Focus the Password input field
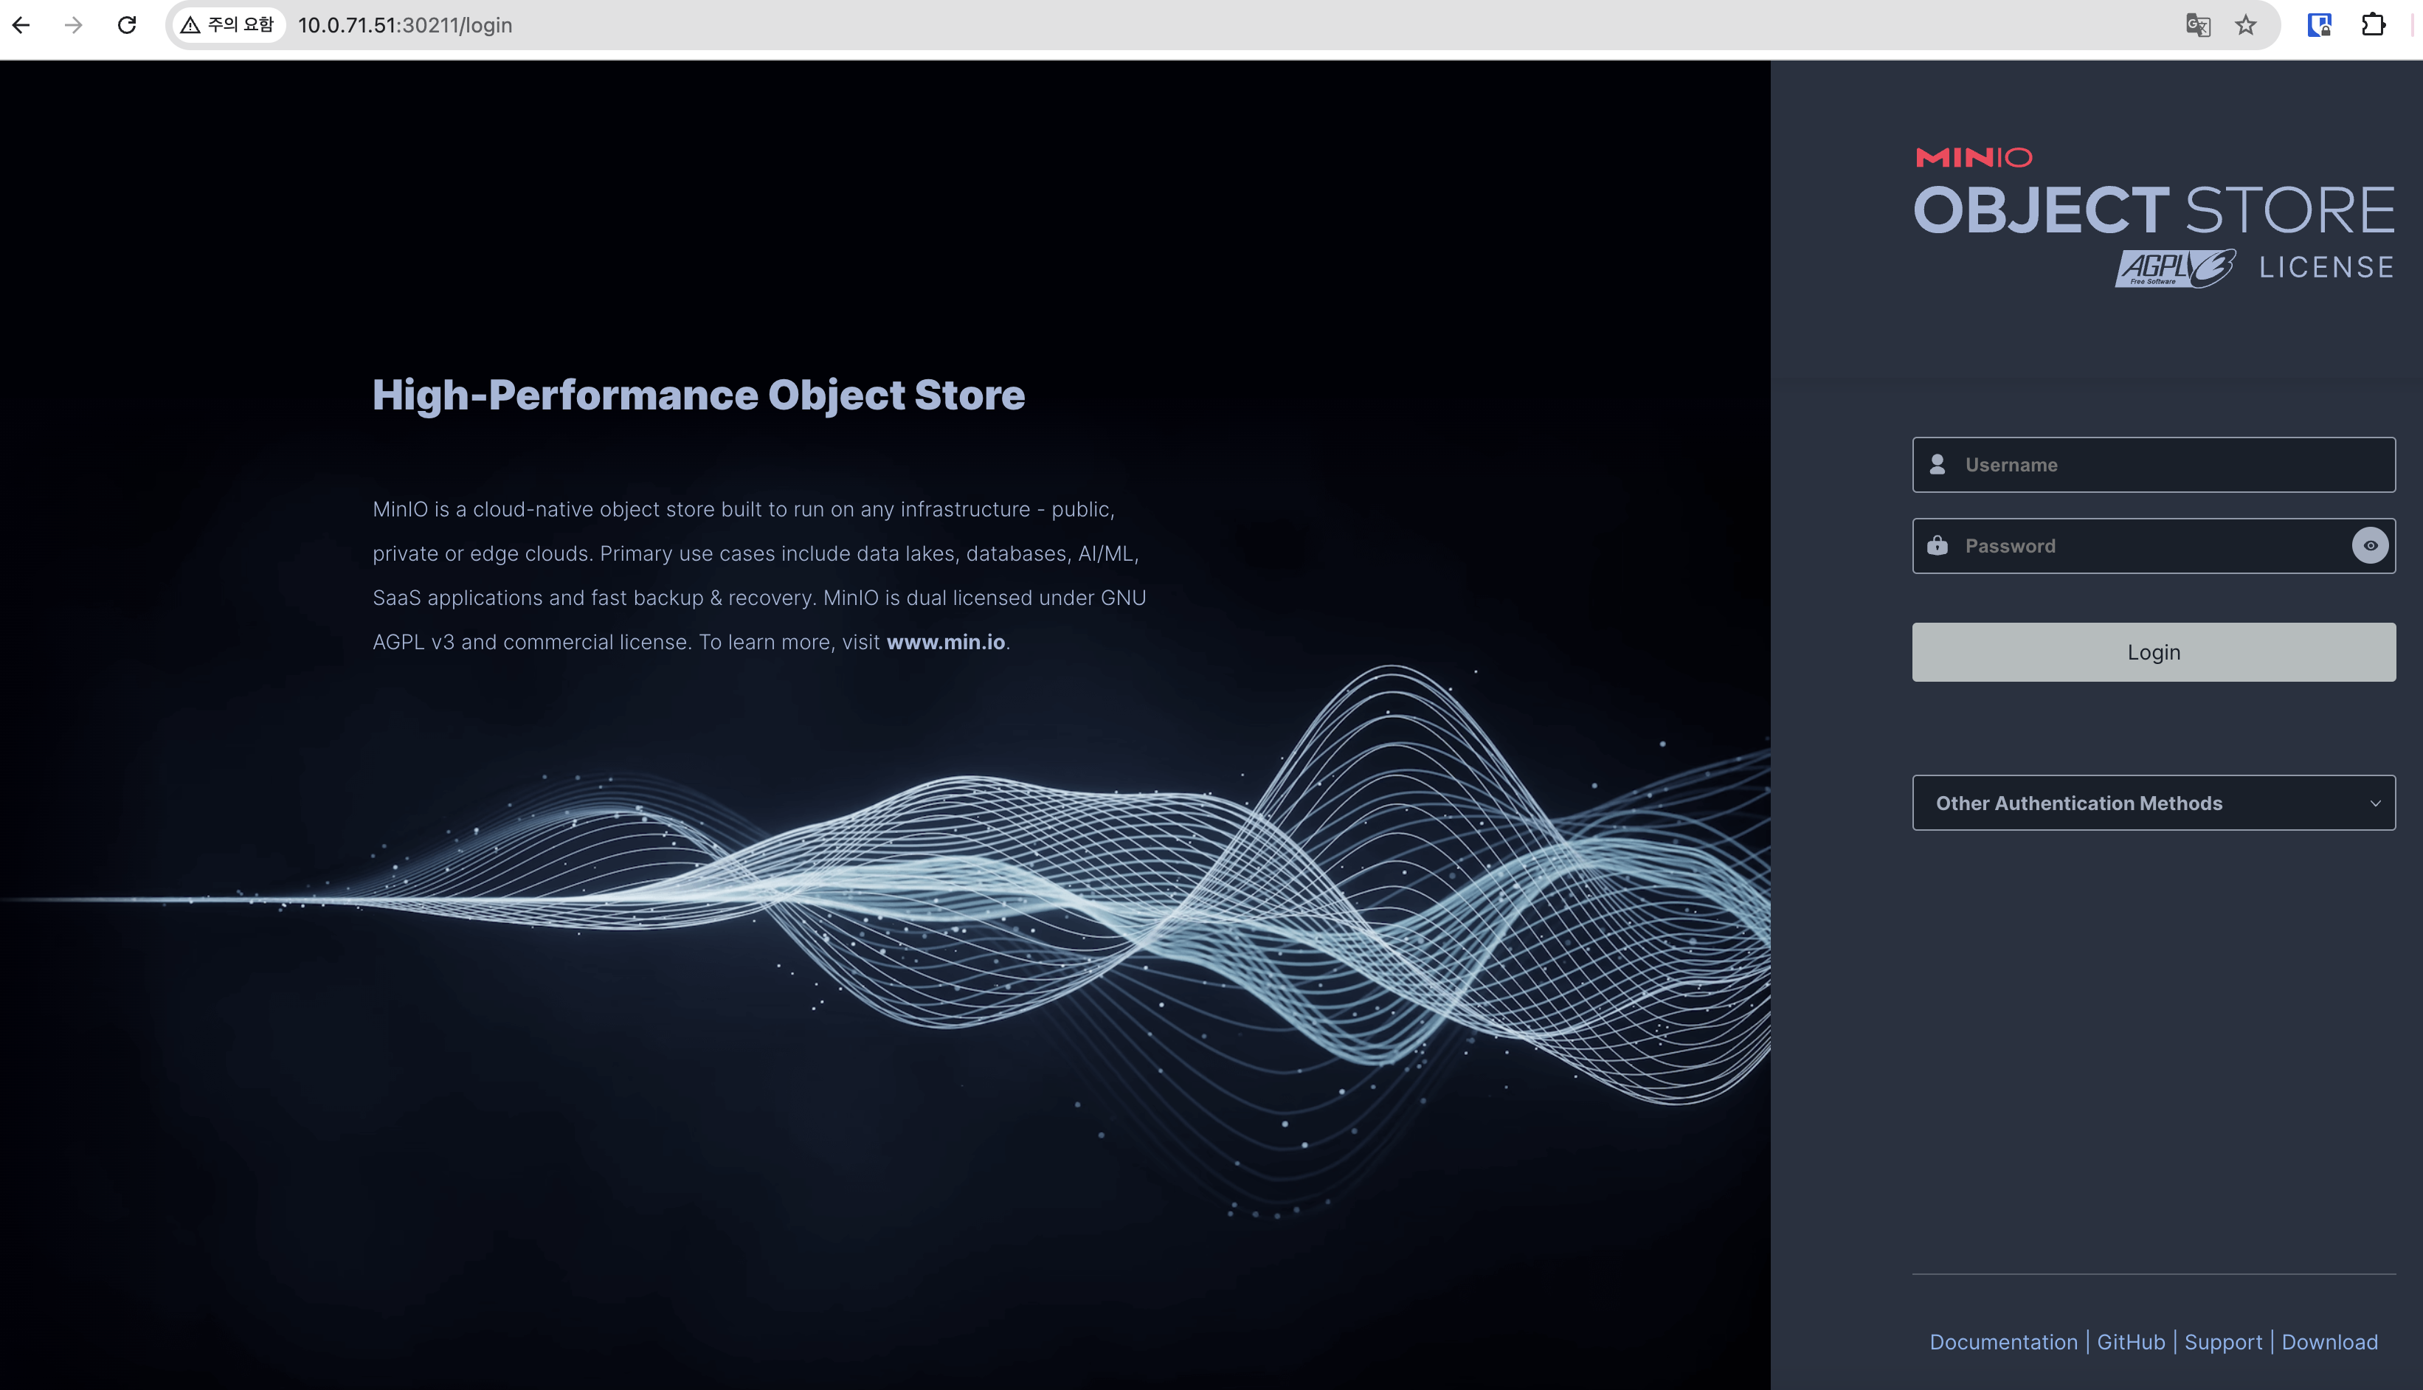Image resolution: width=2423 pixels, height=1390 pixels. (2138, 546)
